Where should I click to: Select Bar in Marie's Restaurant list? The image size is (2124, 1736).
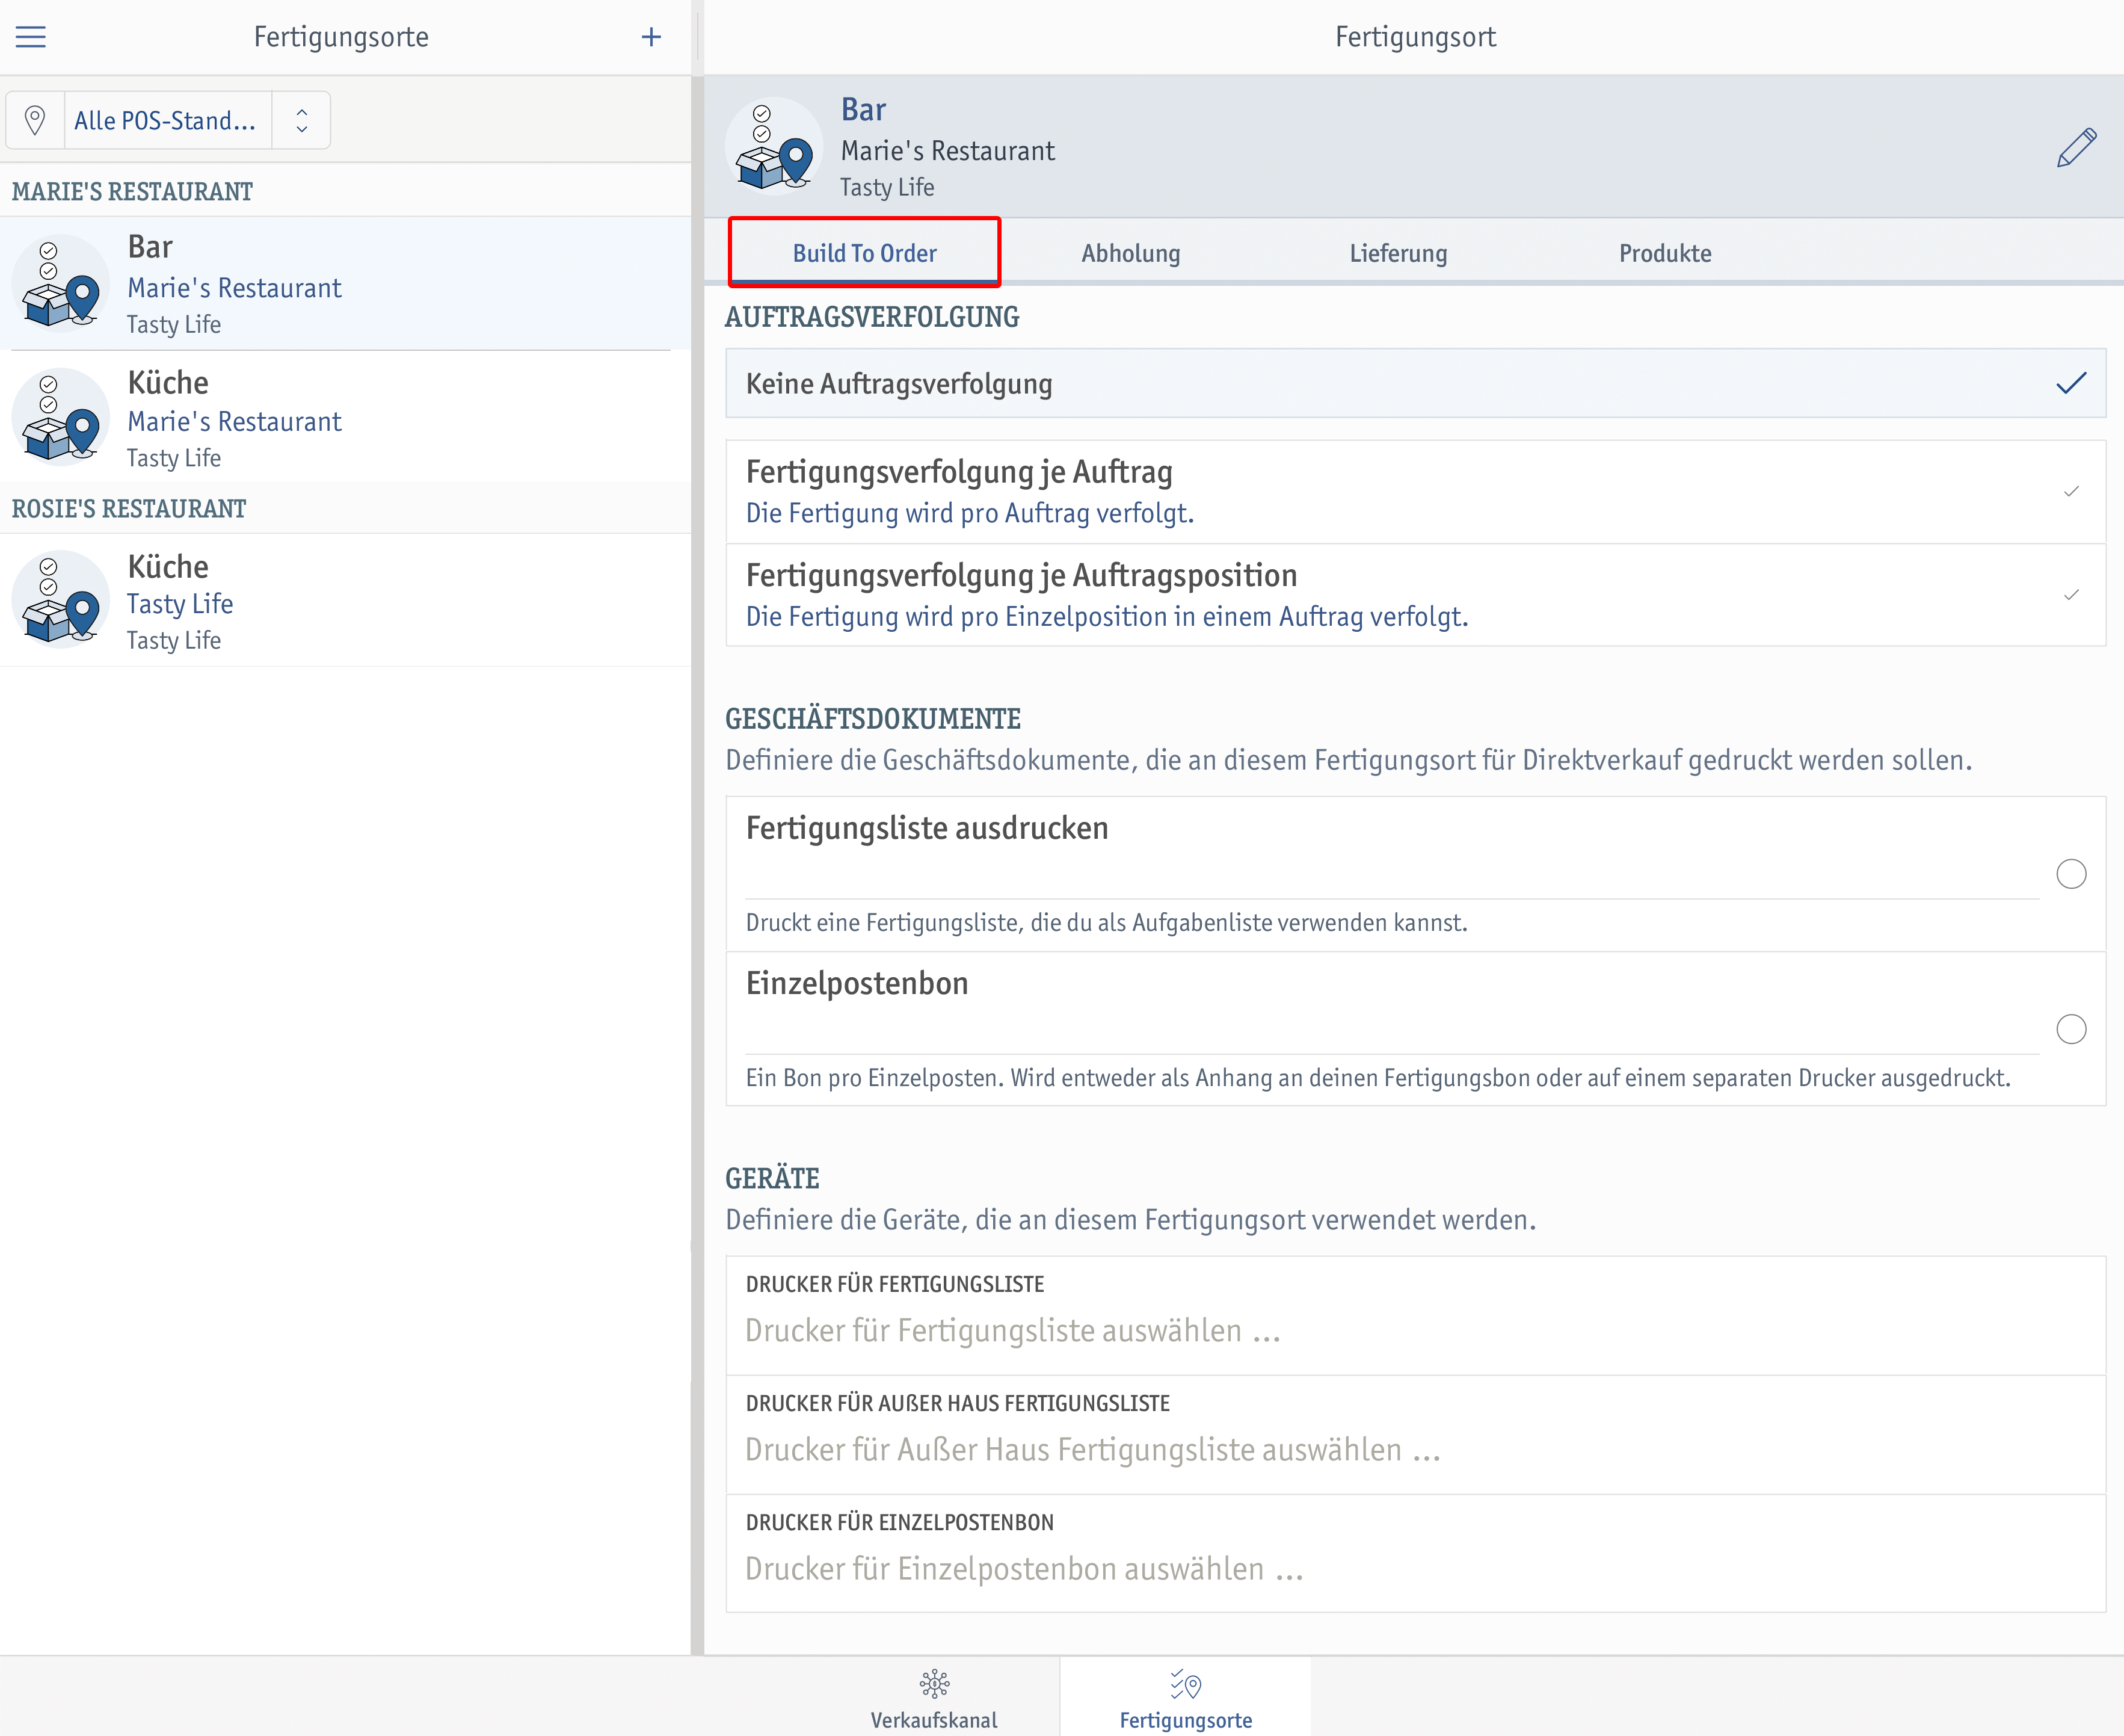pyautogui.click(x=345, y=283)
